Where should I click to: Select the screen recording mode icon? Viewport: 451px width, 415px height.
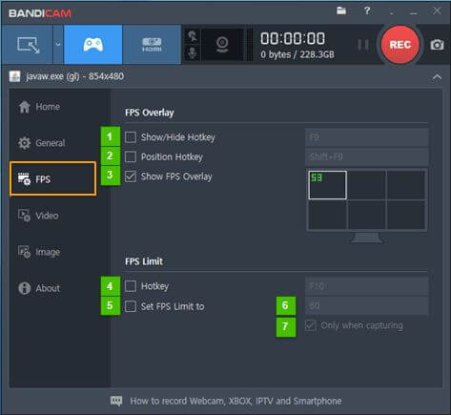[x=28, y=45]
